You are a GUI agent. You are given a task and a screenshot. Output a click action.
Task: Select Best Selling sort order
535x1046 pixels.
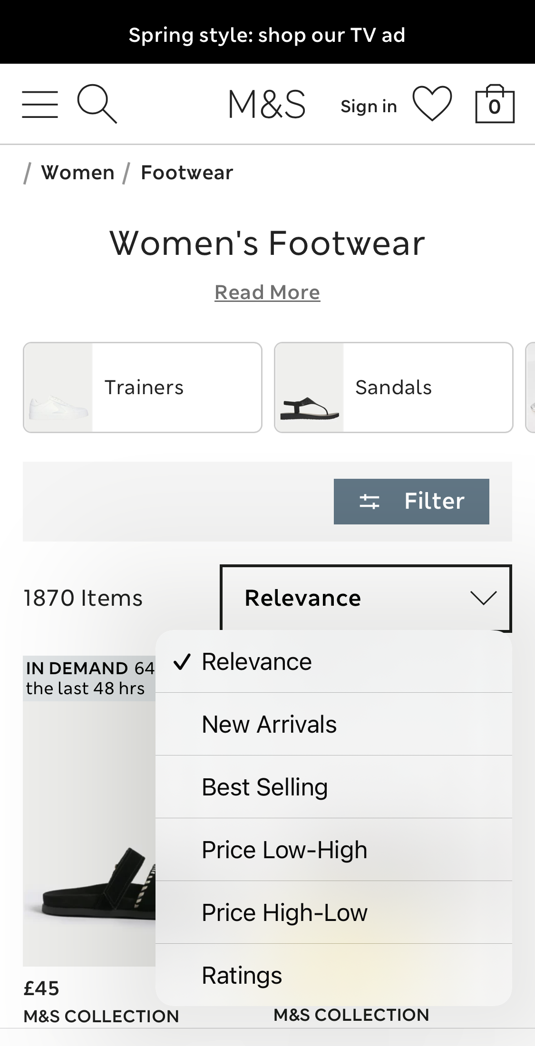pyautogui.click(x=264, y=786)
